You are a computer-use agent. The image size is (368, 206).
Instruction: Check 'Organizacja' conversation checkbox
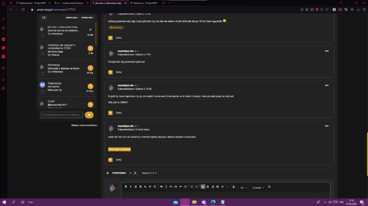coord(42,92)
